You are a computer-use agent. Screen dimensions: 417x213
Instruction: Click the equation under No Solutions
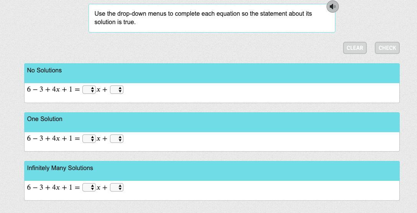pos(53,90)
